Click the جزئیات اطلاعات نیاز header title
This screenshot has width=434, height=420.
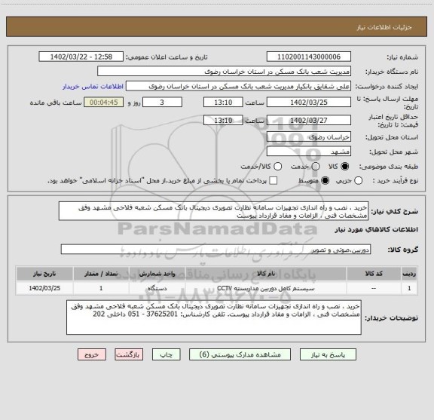(384, 27)
